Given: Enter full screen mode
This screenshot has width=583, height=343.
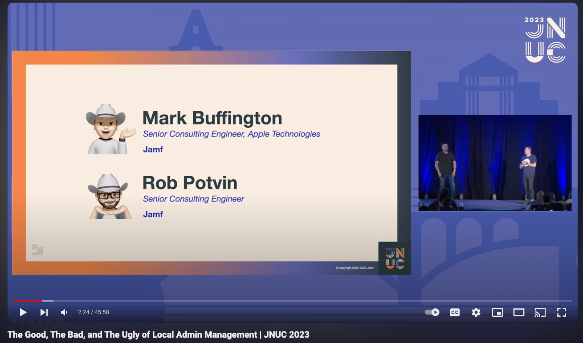Looking at the screenshot, I should [562, 312].
